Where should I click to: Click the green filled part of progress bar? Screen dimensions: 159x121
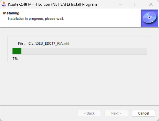(17, 51)
